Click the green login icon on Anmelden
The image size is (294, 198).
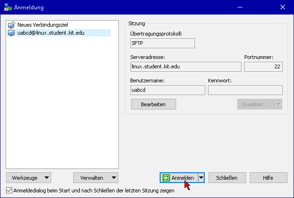click(166, 178)
